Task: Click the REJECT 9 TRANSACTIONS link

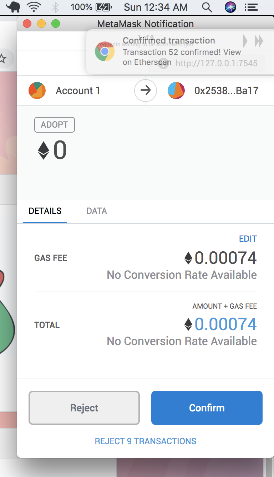Action: click(146, 441)
